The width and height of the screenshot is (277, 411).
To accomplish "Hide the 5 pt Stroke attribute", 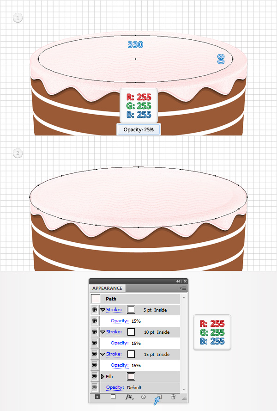I will [95, 310].
